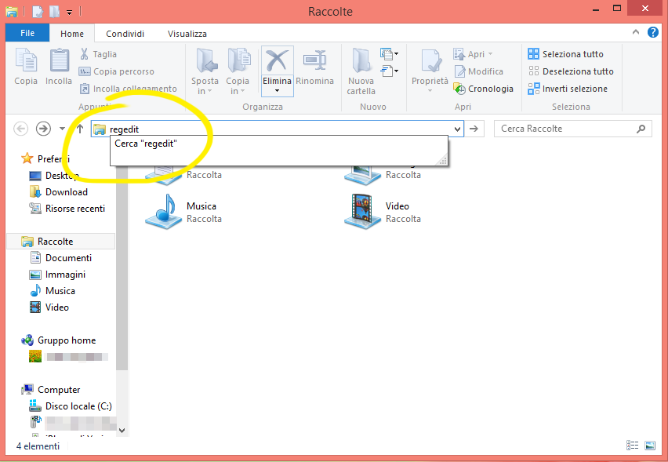The width and height of the screenshot is (668, 462).
Task: Switch to the Visualizza tab
Action: point(187,34)
